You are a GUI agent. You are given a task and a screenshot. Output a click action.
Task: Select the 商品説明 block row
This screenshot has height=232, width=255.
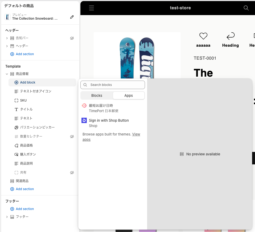coord(42,164)
